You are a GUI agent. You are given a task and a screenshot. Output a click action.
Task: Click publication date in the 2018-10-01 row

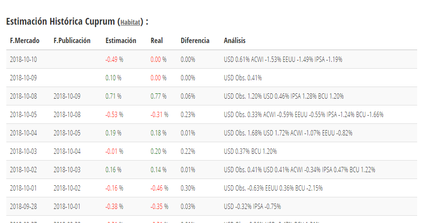(67, 188)
